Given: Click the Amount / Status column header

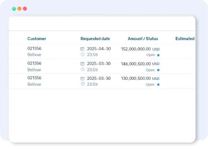Looking at the screenshot, I should point(143,39).
